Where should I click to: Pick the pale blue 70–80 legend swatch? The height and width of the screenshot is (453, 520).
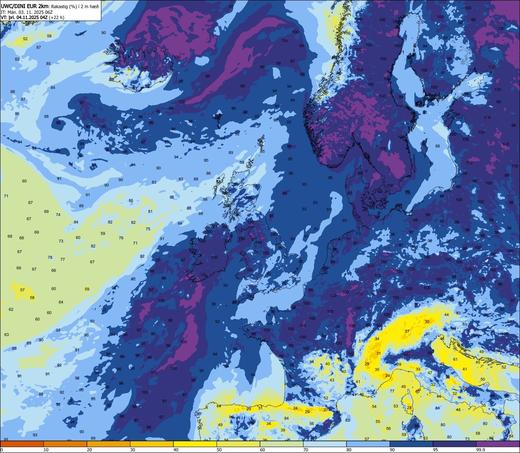pos(325,444)
